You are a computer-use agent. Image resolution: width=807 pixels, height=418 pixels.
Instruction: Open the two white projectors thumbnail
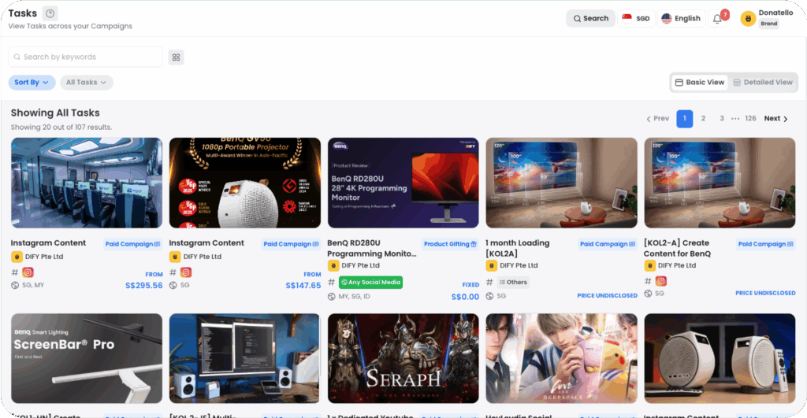point(720,358)
